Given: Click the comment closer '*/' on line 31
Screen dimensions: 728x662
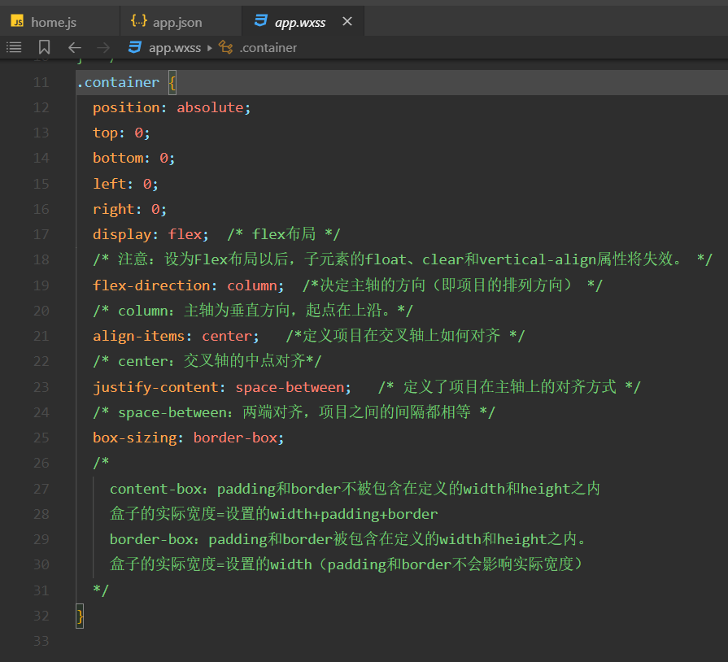Looking at the screenshot, I should [101, 590].
